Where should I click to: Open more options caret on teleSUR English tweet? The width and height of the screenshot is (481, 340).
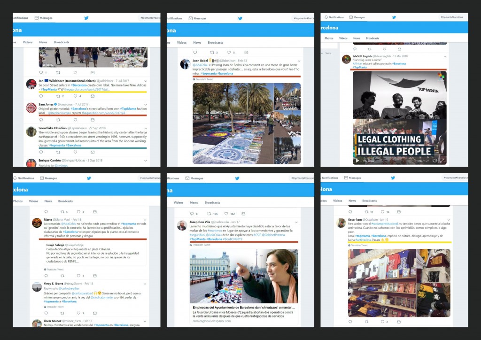click(445, 56)
